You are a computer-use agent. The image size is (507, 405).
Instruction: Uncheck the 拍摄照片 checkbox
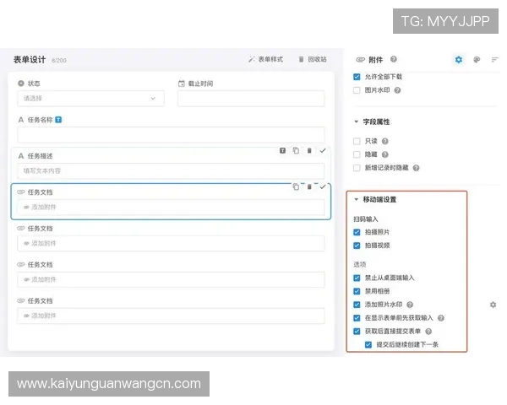[x=357, y=232]
